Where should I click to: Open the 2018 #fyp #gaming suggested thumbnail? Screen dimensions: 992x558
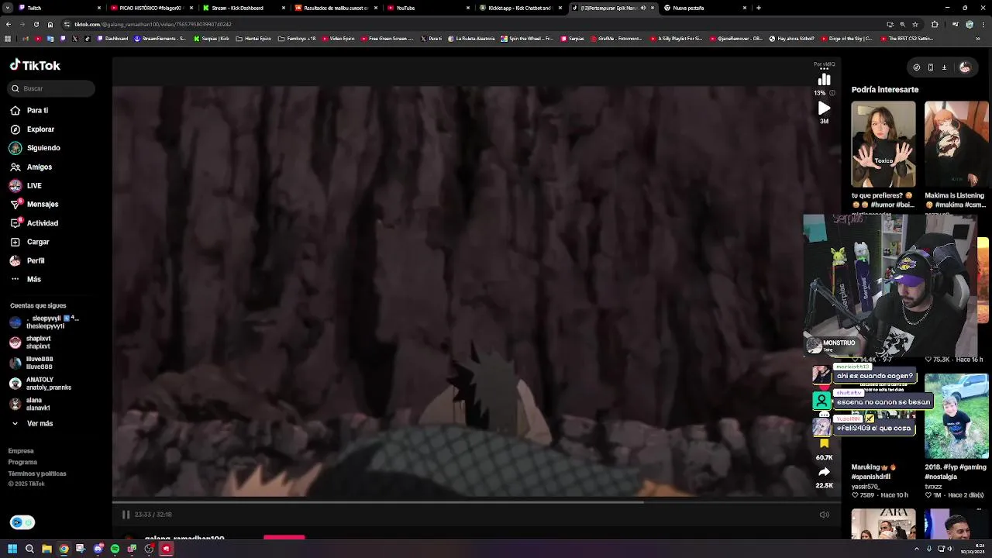[x=956, y=416]
